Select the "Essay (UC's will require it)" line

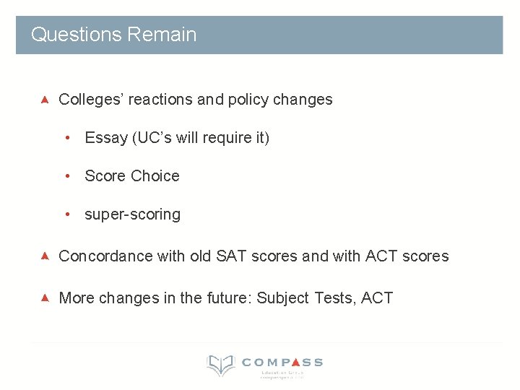pyautogui.click(x=177, y=137)
